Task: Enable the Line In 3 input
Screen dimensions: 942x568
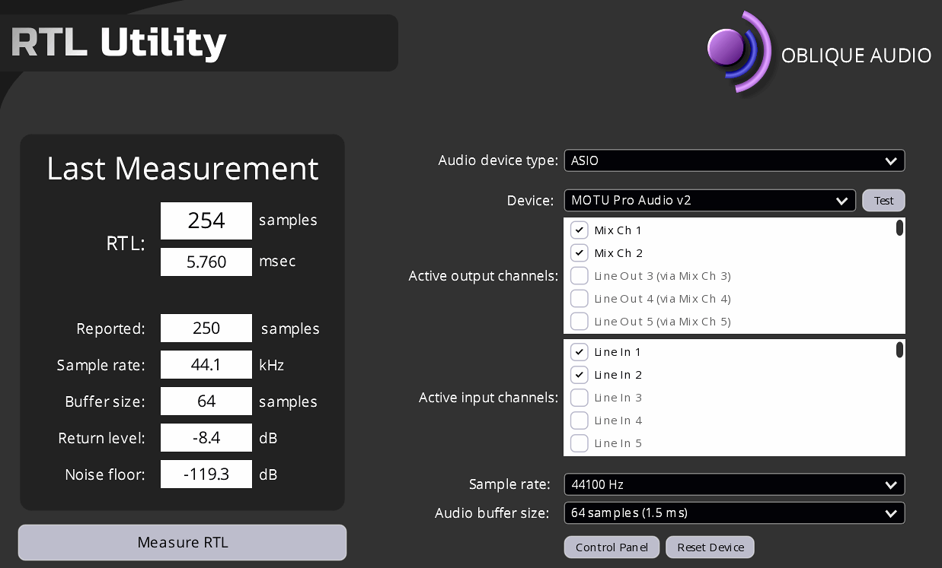Action: [x=580, y=398]
